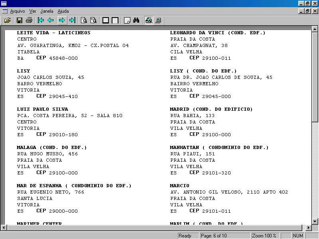Zoom out with the minus magnifier icon
This screenshot has height=239, width=319.
click(84, 20)
